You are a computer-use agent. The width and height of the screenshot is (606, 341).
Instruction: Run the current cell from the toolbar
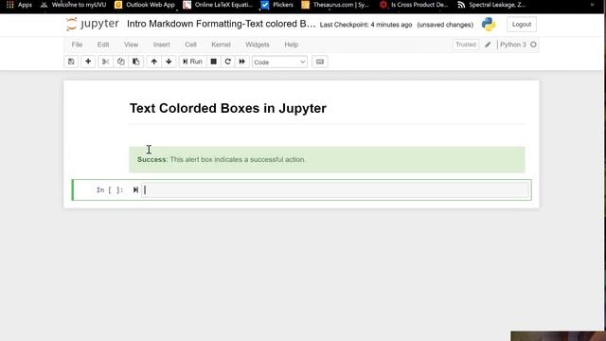[x=192, y=62]
